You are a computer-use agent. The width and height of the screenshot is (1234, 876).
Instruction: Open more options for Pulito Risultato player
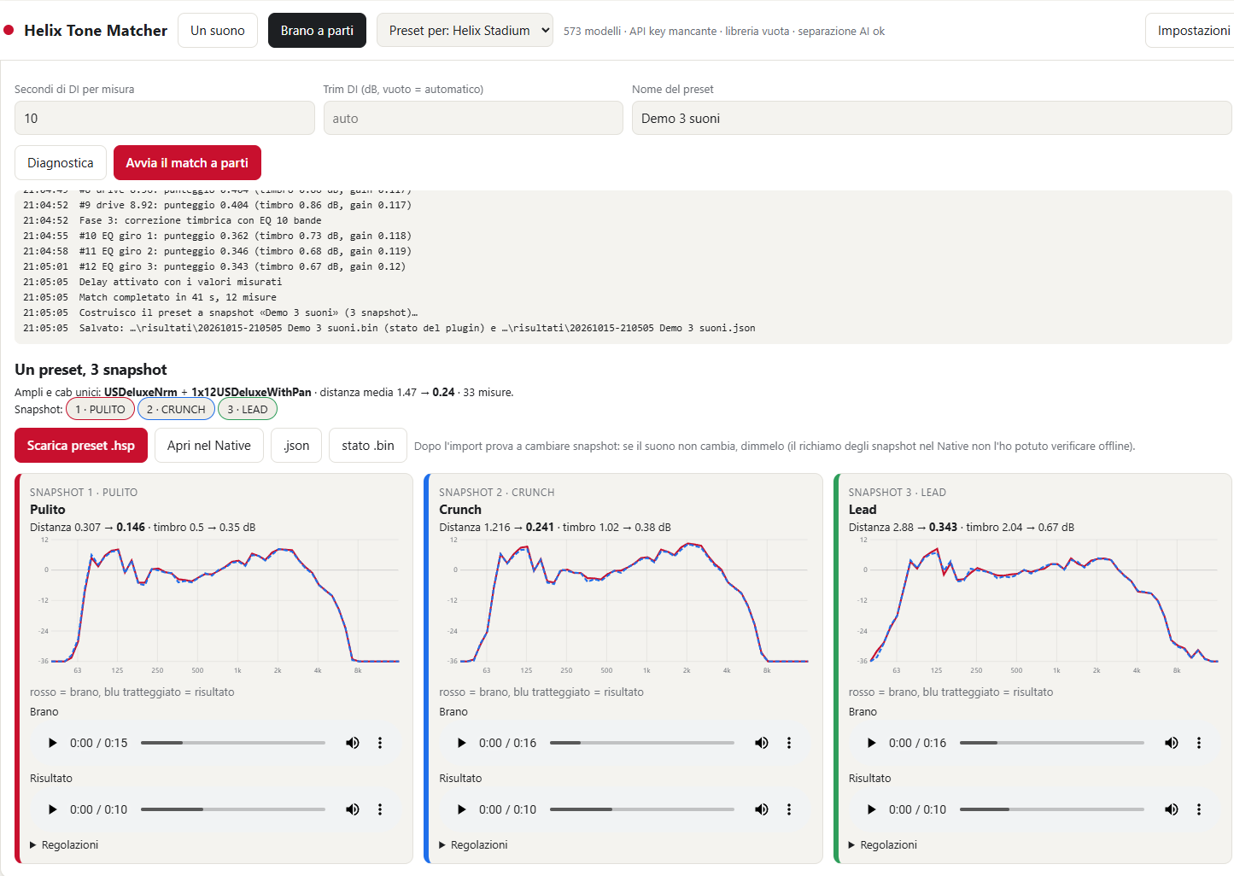(x=380, y=809)
